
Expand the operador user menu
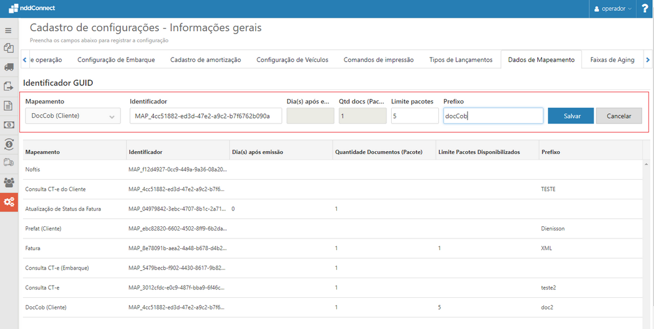point(613,9)
